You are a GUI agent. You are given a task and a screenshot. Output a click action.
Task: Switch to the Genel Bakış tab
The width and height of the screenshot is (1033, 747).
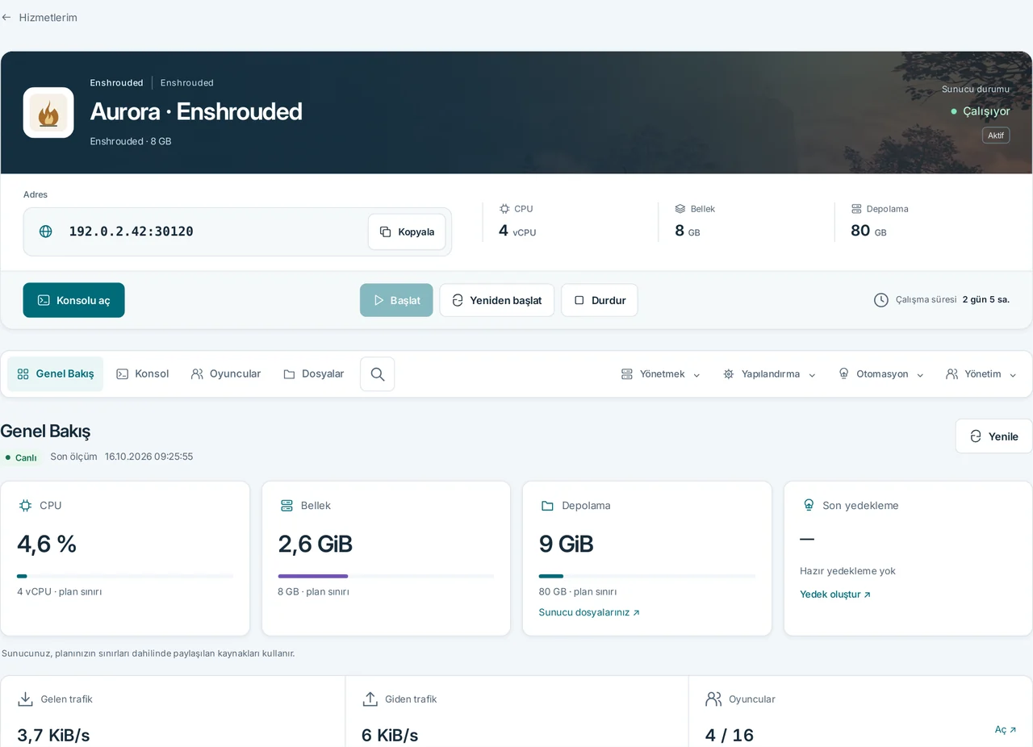(56, 374)
